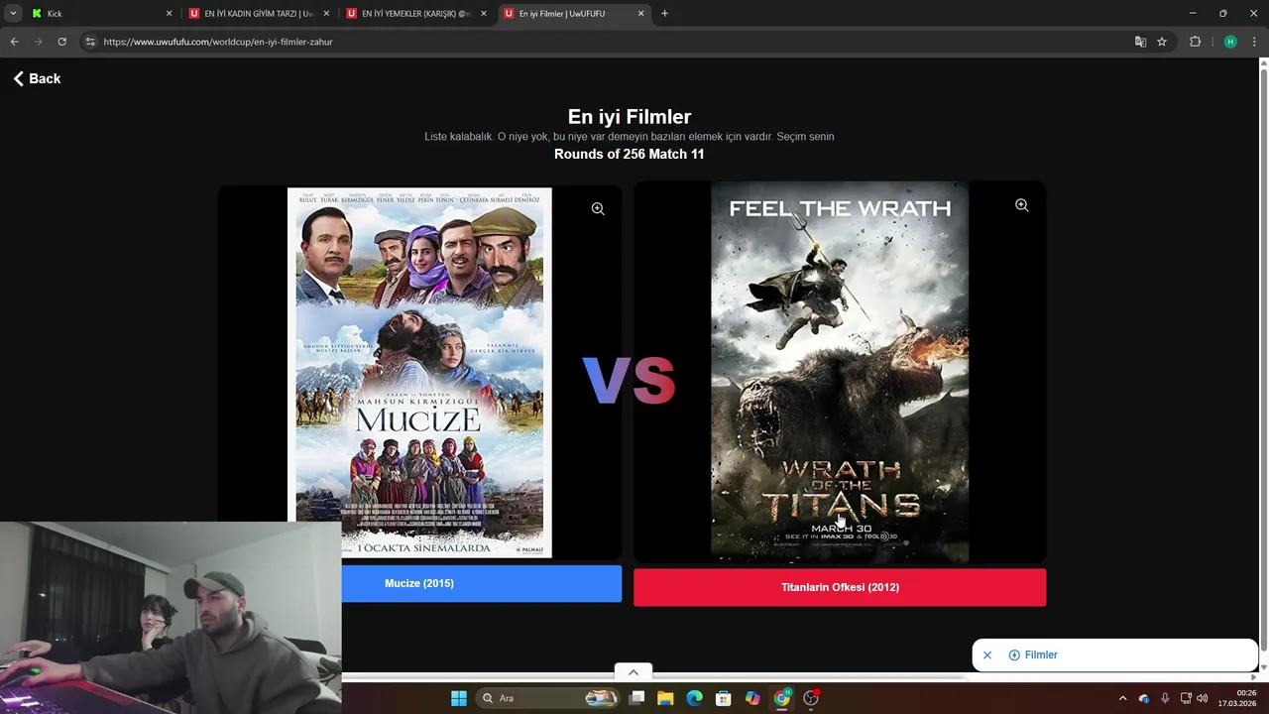This screenshot has width=1269, height=714.
Task: Zoom into the Wrath of the Titans poster
Action: [x=1021, y=205]
